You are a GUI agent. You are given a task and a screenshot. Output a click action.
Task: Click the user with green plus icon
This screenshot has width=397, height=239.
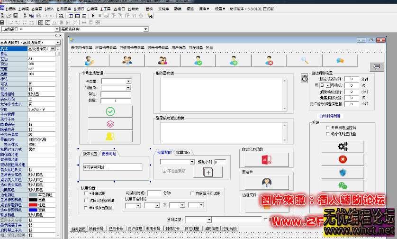point(234,61)
